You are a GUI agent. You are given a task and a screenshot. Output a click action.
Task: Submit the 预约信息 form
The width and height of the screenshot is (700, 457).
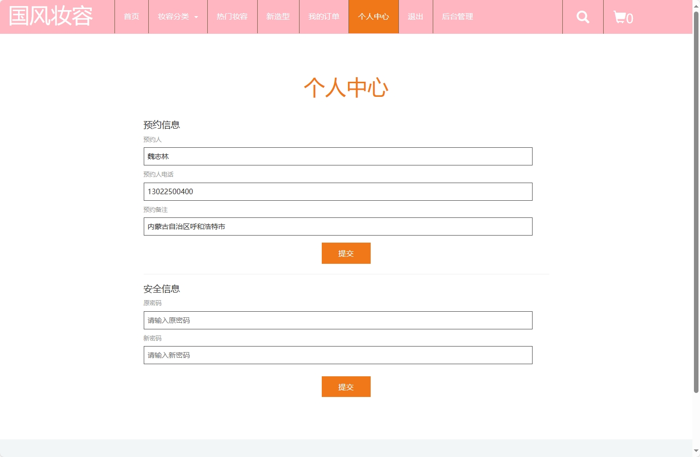tap(346, 253)
